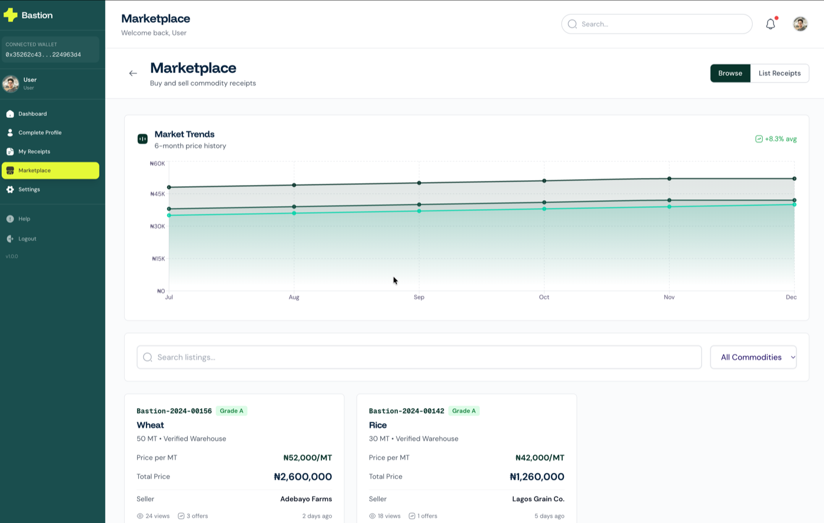Click the Settings gear icon
Viewport: 824px width, 523px height.
(10, 189)
